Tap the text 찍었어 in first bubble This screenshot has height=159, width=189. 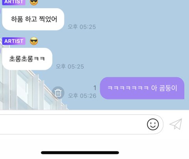coord(48,19)
